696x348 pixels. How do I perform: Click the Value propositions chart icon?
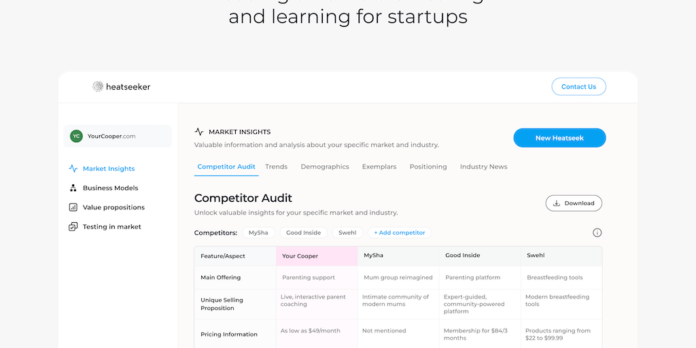73,207
